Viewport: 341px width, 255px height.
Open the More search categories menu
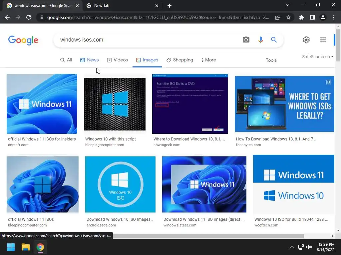[208, 60]
